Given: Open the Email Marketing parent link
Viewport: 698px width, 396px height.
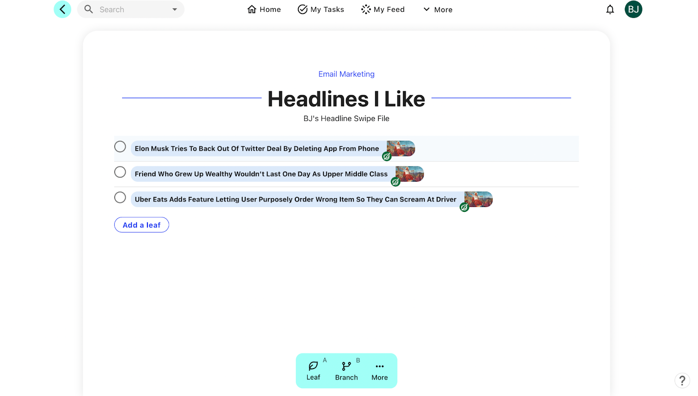Looking at the screenshot, I should tap(346, 74).
